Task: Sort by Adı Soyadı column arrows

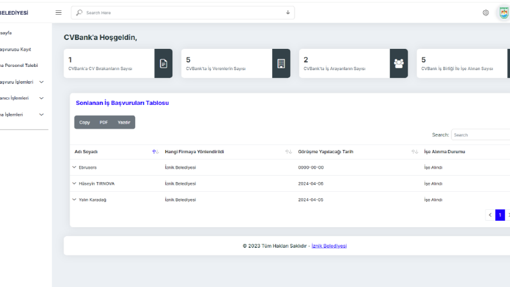Action: [x=156, y=152]
